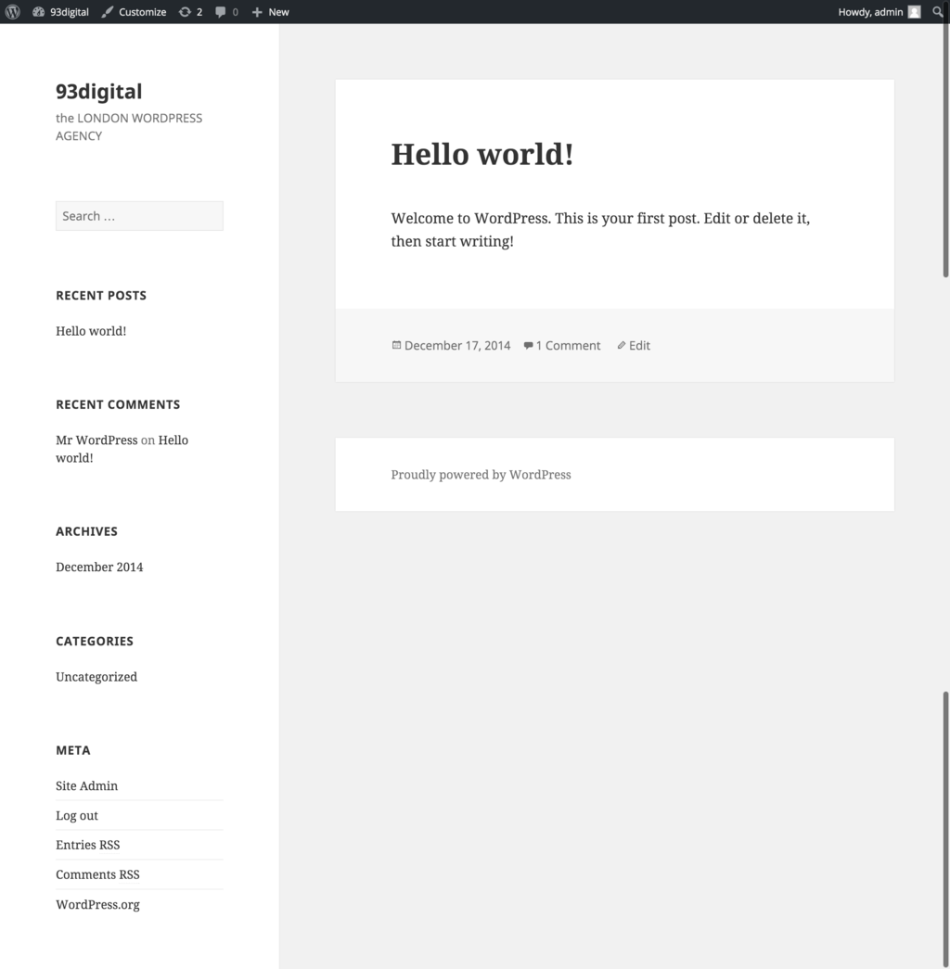Image resolution: width=950 pixels, height=969 pixels.
Task: Click the WordPress logo in admin bar
Action: click(x=13, y=12)
